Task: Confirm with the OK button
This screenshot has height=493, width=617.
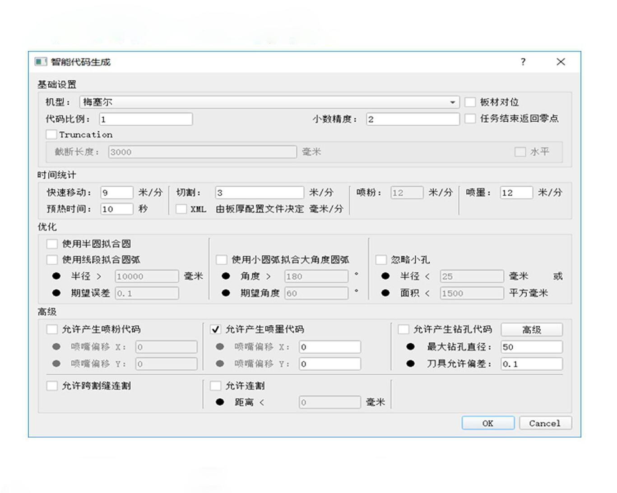Action: tap(488, 423)
